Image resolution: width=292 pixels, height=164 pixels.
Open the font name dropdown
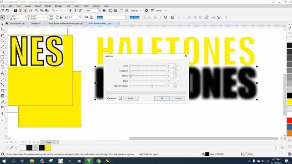tap(127, 17)
